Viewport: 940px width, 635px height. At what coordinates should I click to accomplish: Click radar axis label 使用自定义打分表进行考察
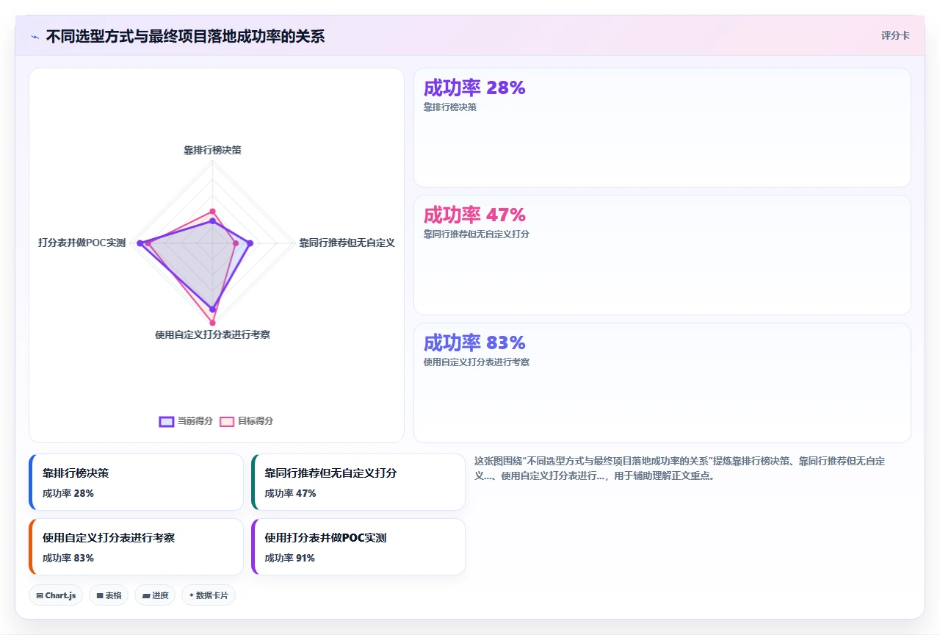pyautogui.click(x=213, y=334)
